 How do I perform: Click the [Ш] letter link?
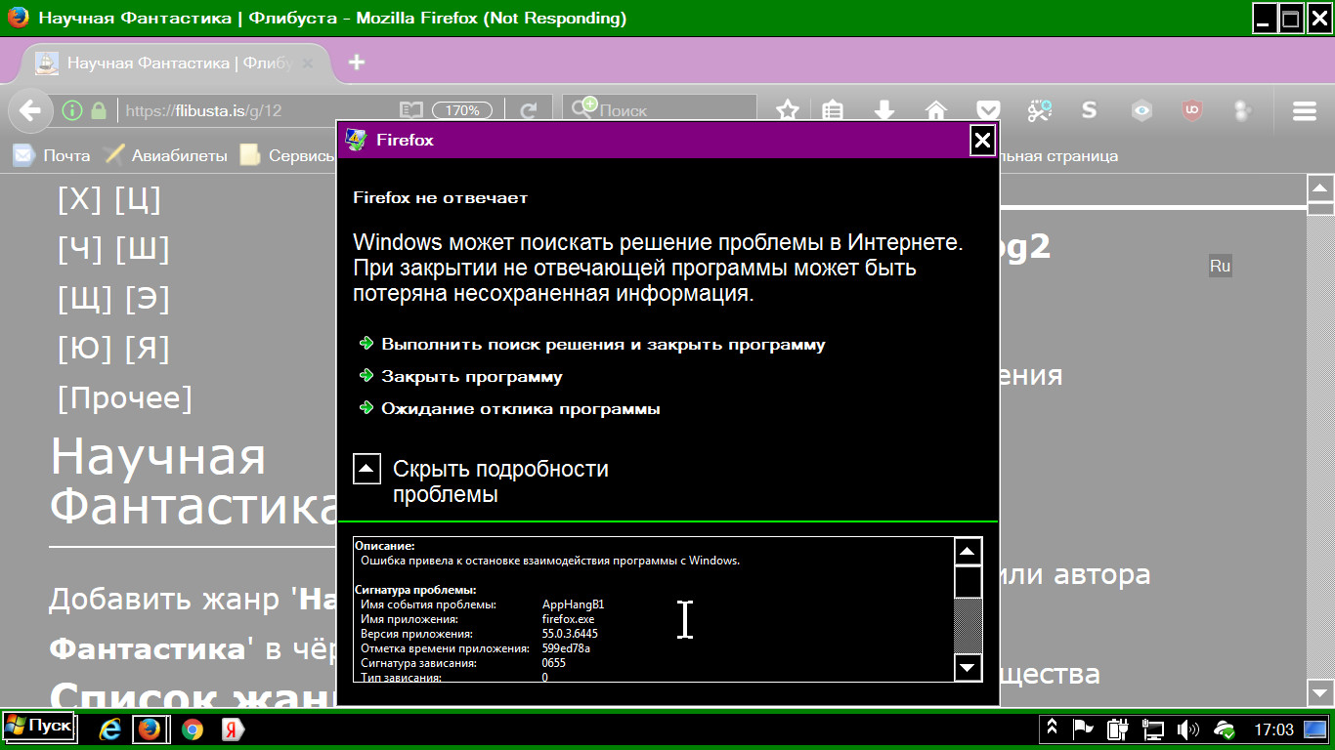tap(143, 249)
